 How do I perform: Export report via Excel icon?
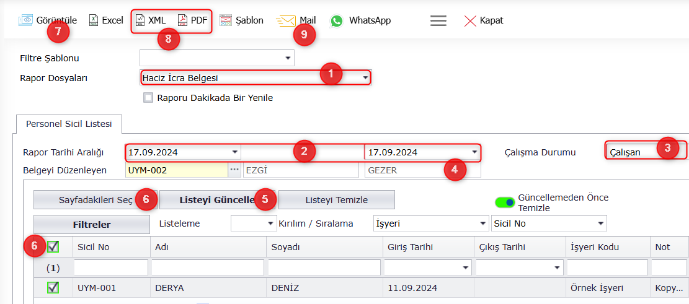[x=94, y=20]
